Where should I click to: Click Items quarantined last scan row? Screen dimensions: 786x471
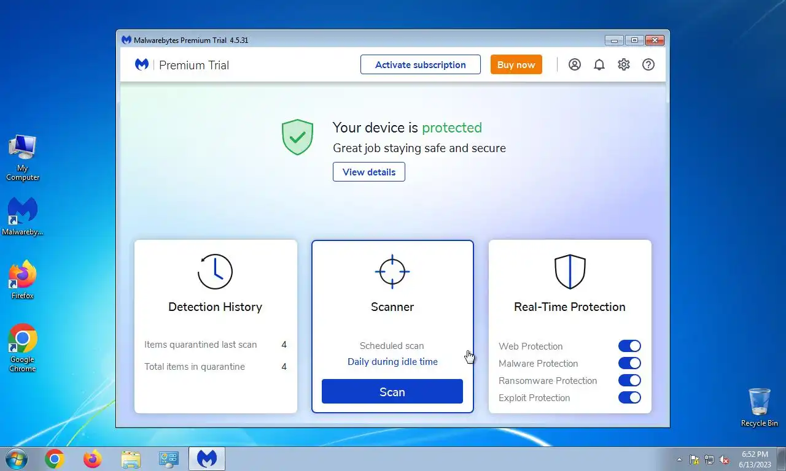(216, 345)
